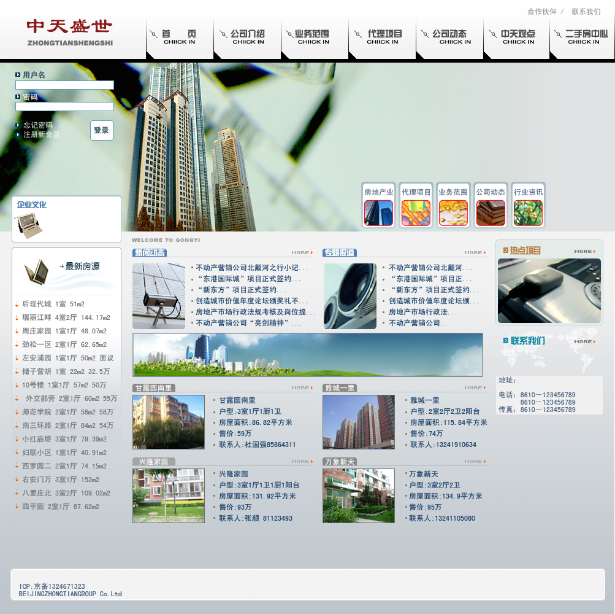
Task: Click MORE next to 专题报道
Action: coord(475,252)
